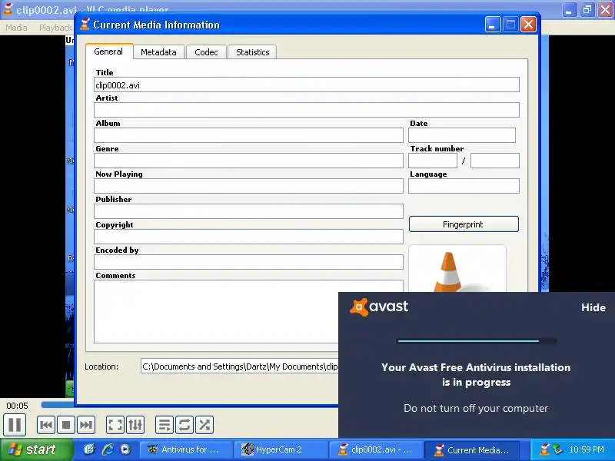Click into the Now Playing field

coord(248,186)
